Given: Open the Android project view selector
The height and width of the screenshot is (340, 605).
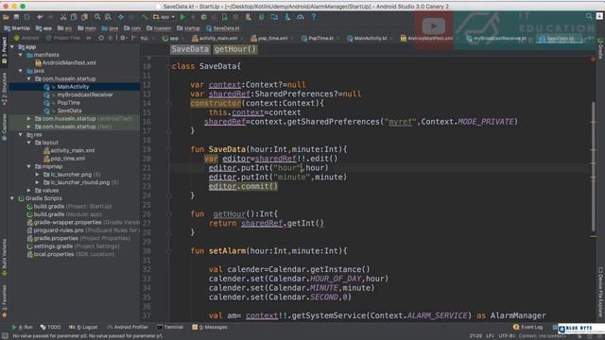Looking at the screenshot, I should 27,38.
